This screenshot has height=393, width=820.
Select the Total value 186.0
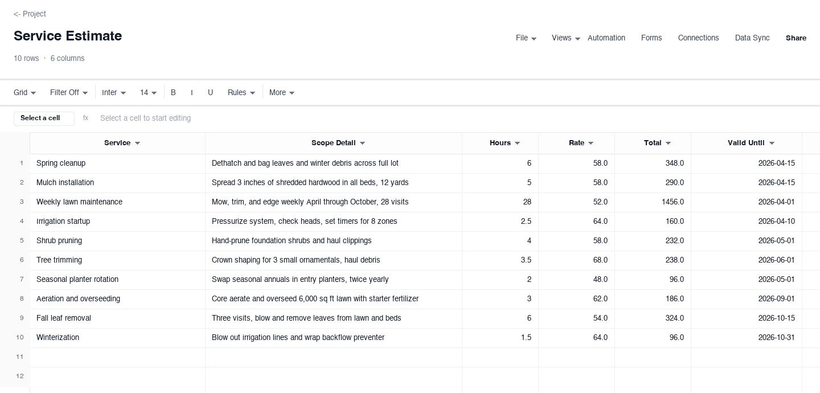click(653, 299)
